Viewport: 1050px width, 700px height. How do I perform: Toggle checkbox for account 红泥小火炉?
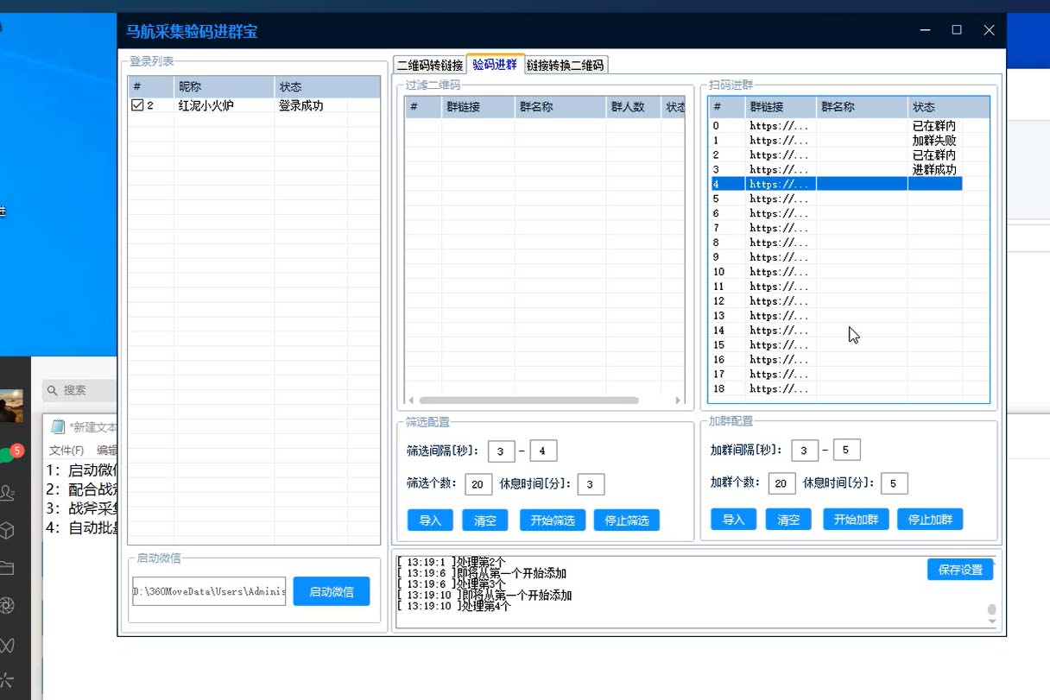(x=137, y=105)
